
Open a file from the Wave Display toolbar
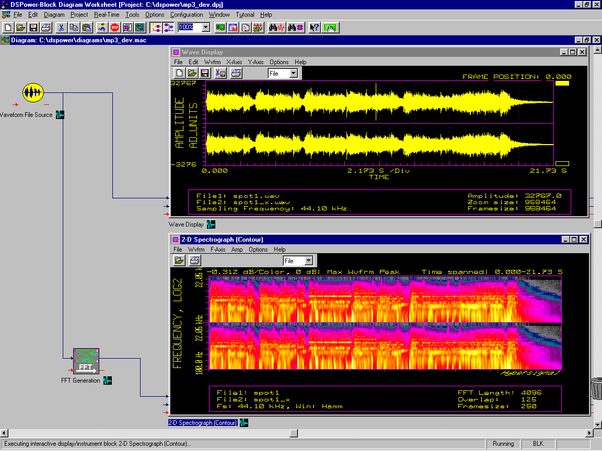[x=192, y=73]
